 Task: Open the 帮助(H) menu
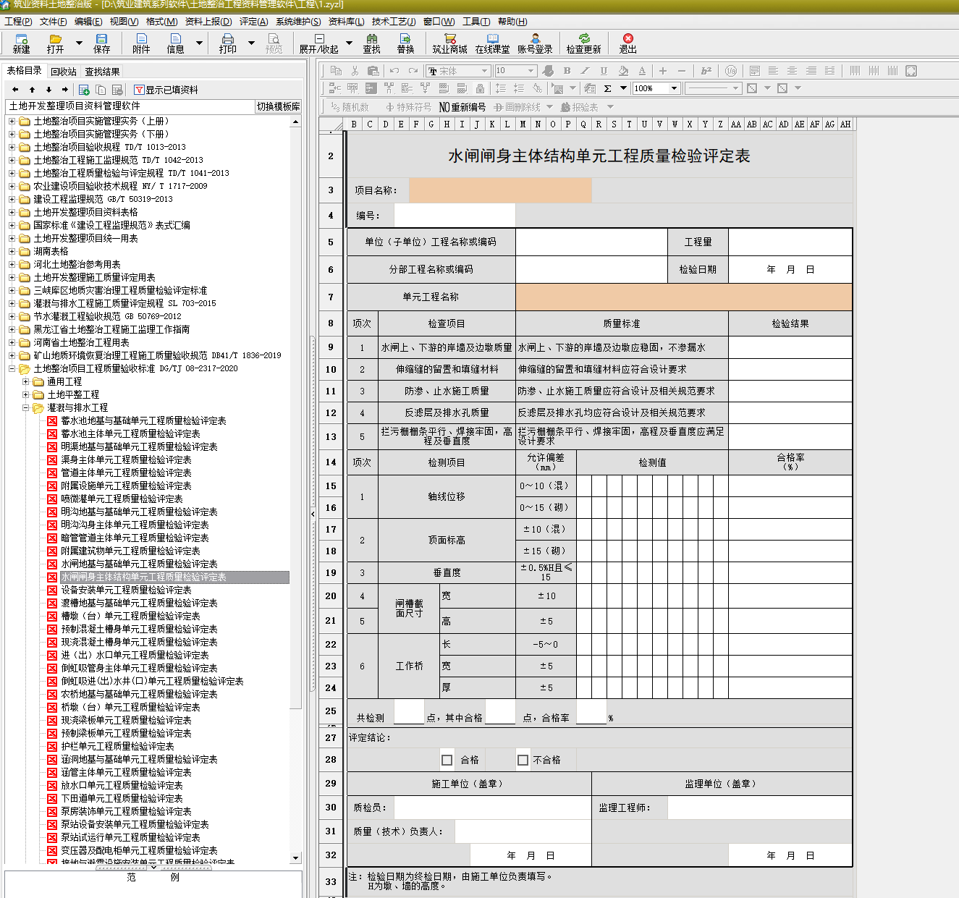(x=512, y=22)
